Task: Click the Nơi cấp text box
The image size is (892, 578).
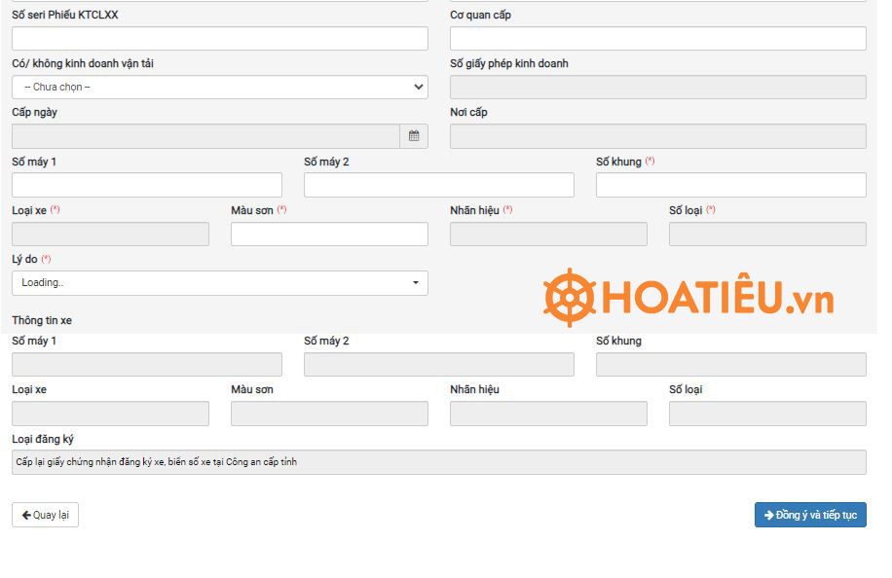Action: (657, 136)
